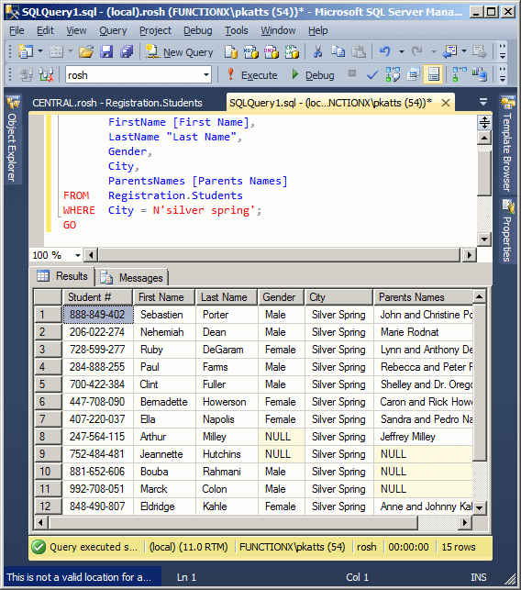This screenshot has width=521, height=590.
Task: Toggle the editor split bar handle
Action: [x=484, y=122]
